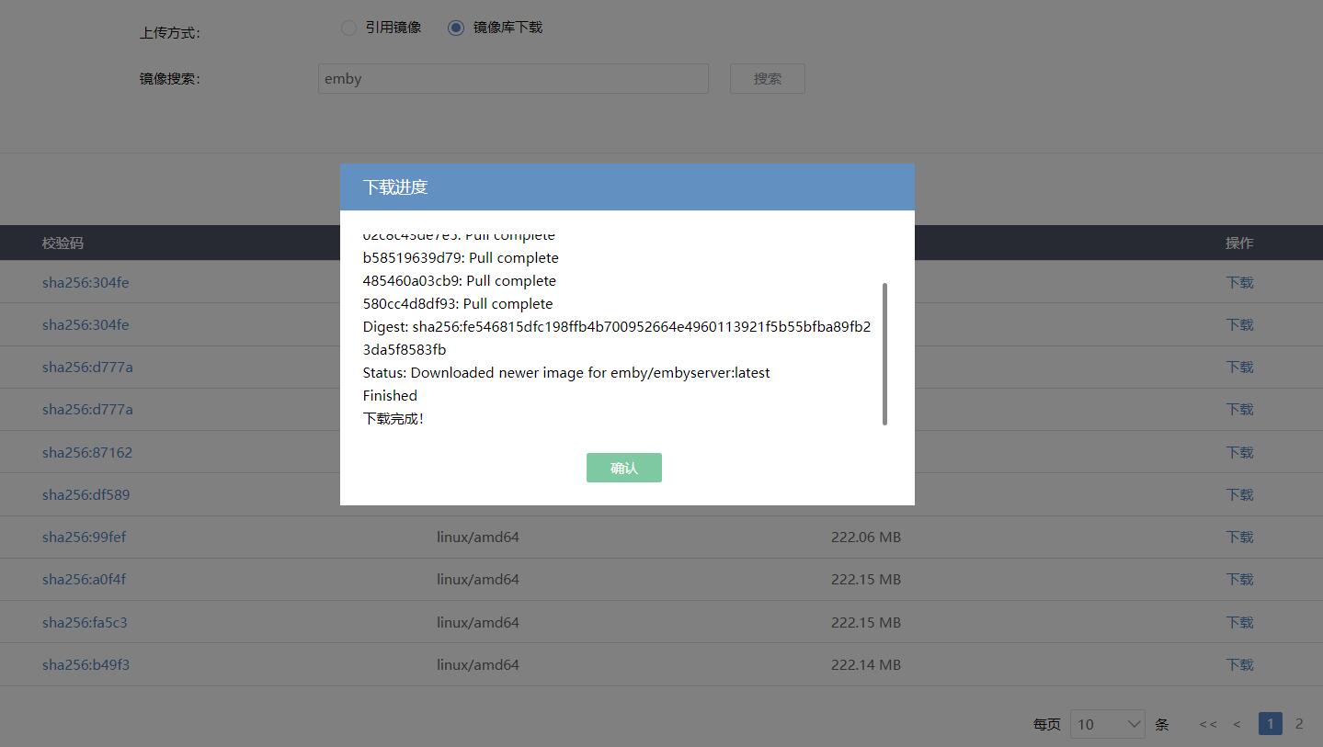This screenshot has height=747, width=1323.
Task: Open the sha256:87162 checksum link
Action: click(87, 451)
